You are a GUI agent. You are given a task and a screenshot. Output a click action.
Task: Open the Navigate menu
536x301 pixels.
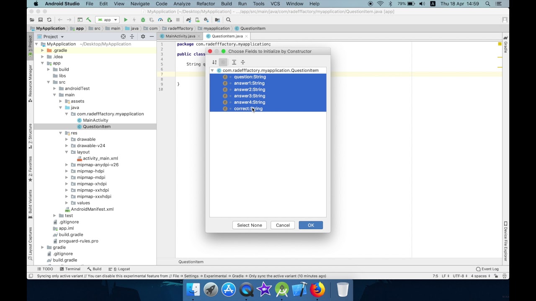point(140,4)
